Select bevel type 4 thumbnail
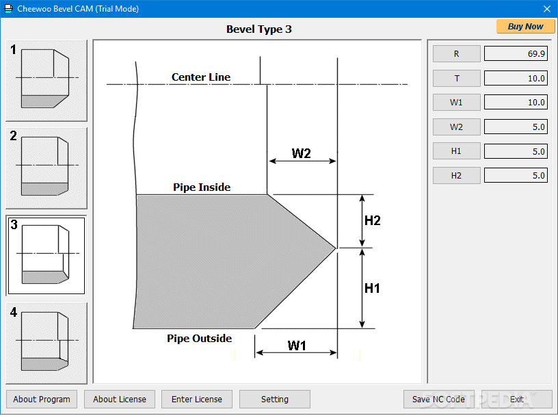Screen dimensions: 558x418 pos(46,343)
